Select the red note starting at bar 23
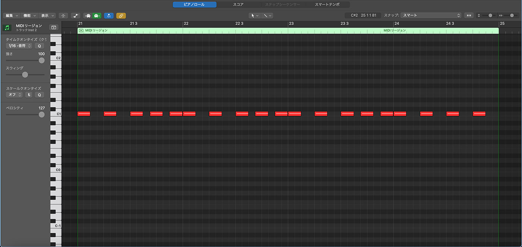Viewport: 522px width, 247px height. [x=295, y=114]
